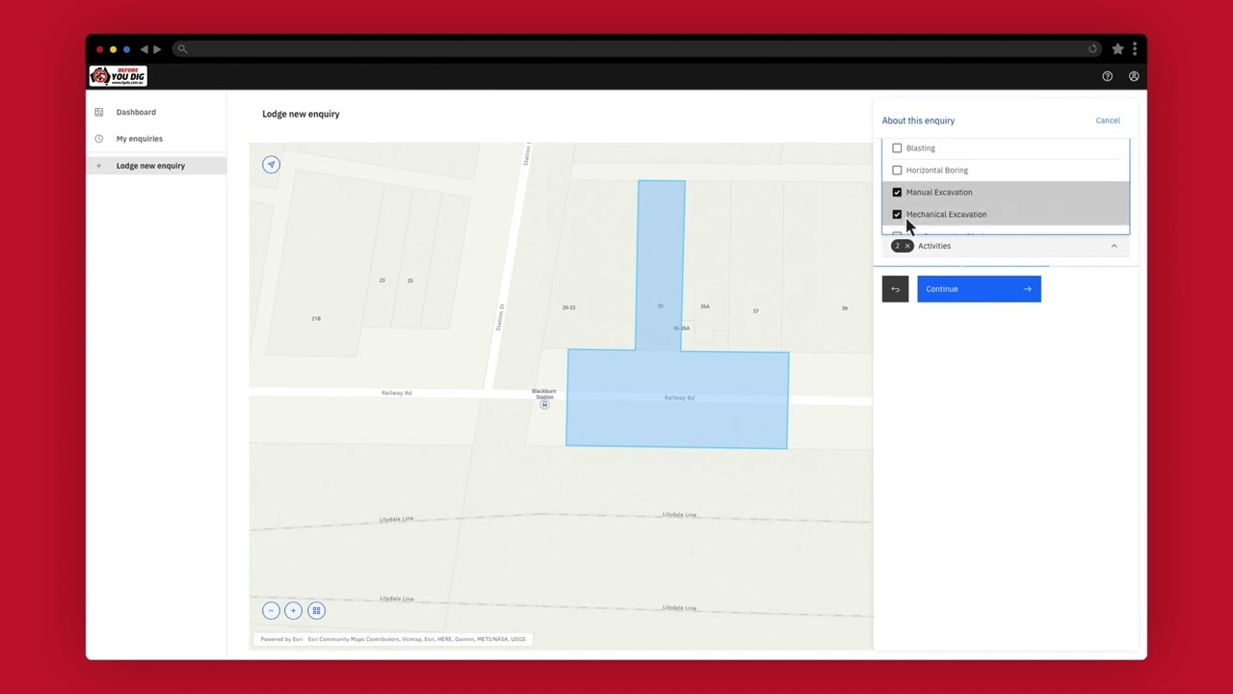The width and height of the screenshot is (1233, 694).
Task: Tick the Blasting checkbox
Action: (897, 148)
